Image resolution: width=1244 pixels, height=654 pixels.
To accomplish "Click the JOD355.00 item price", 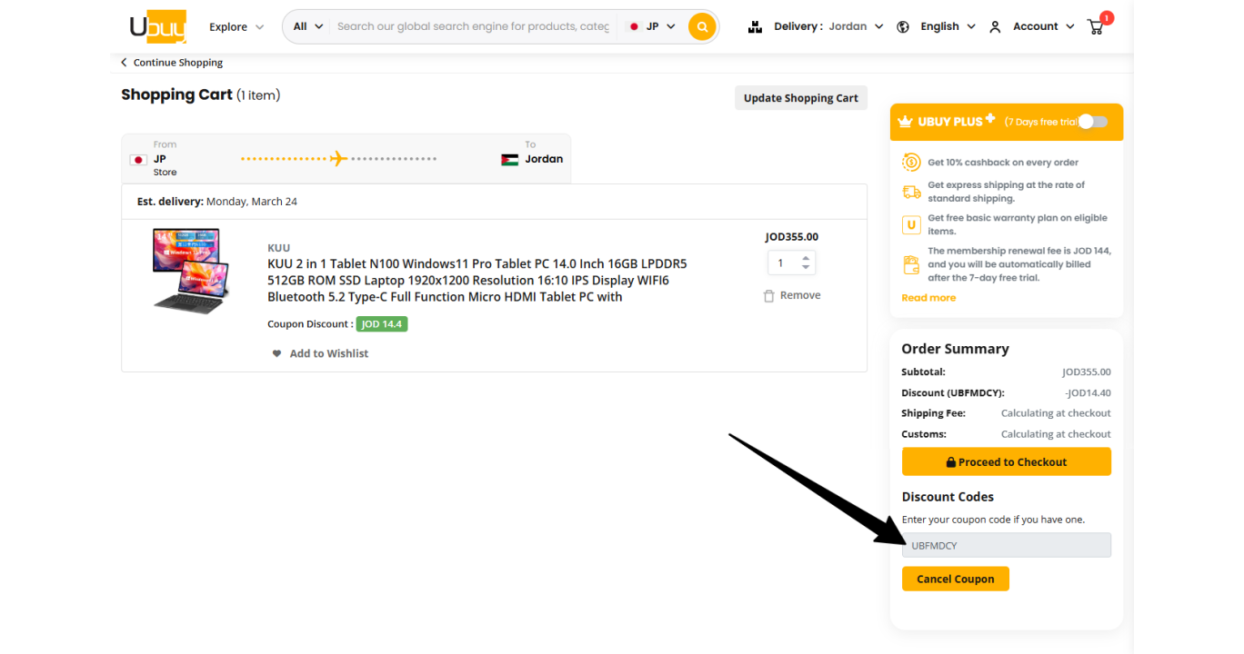I will pyautogui.click(x=792, y=237).
